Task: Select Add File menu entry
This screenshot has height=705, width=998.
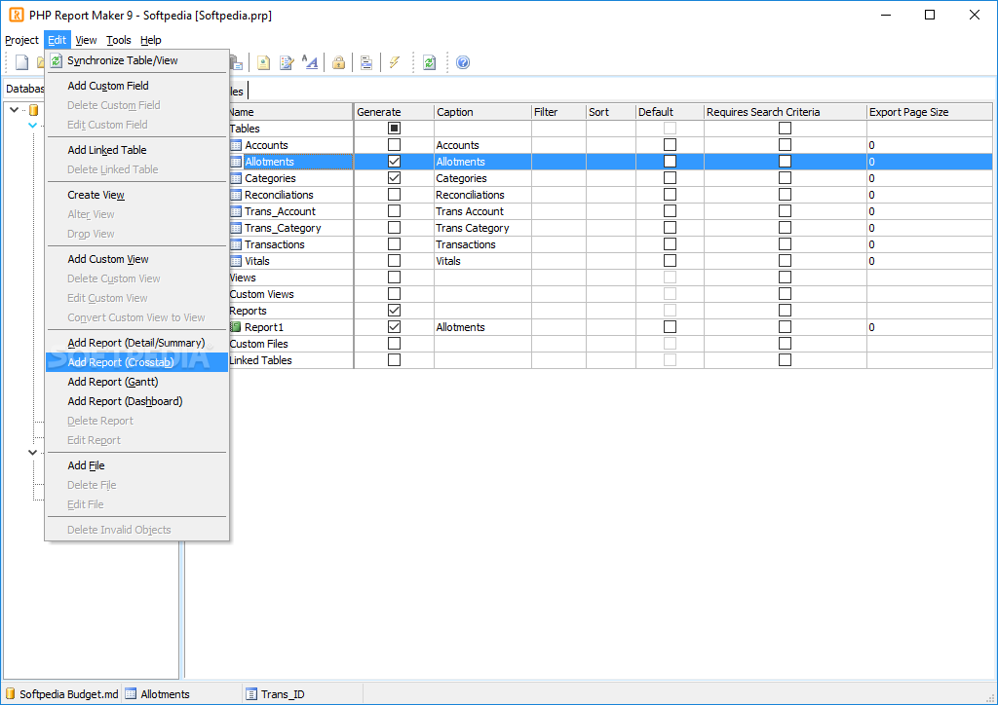Action: [136, 466]
